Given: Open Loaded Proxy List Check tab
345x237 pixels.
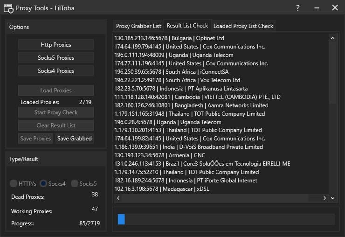Looking at the screenshot, I should click(243, 26).
